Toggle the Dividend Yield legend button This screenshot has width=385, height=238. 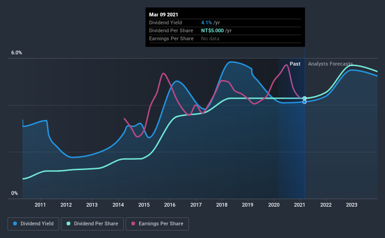pyautogui.click(x=33, y=224)
